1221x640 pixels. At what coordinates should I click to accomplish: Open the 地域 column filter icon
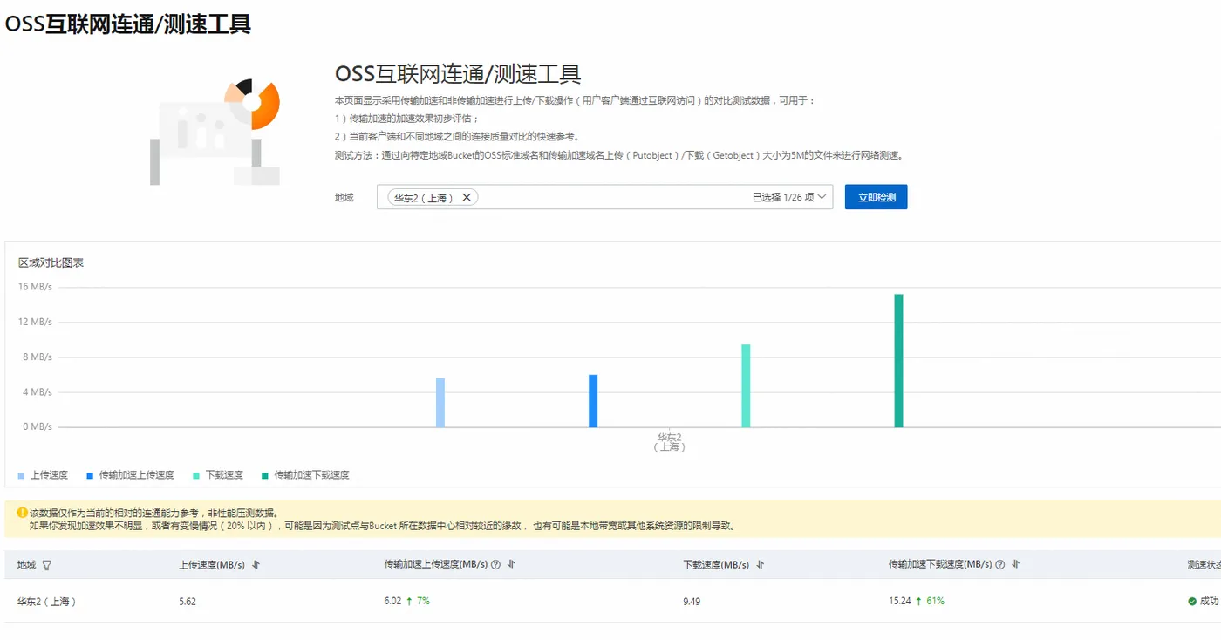click(47, 565)
